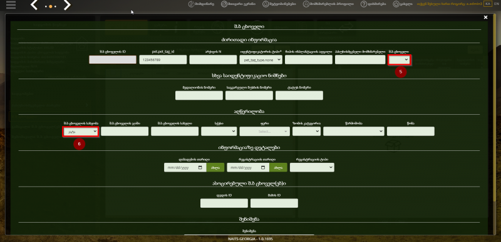Click the registration date mm/dd/yyyy field
The width and height of the screenshot is (501, 242).
click(248, 168)
